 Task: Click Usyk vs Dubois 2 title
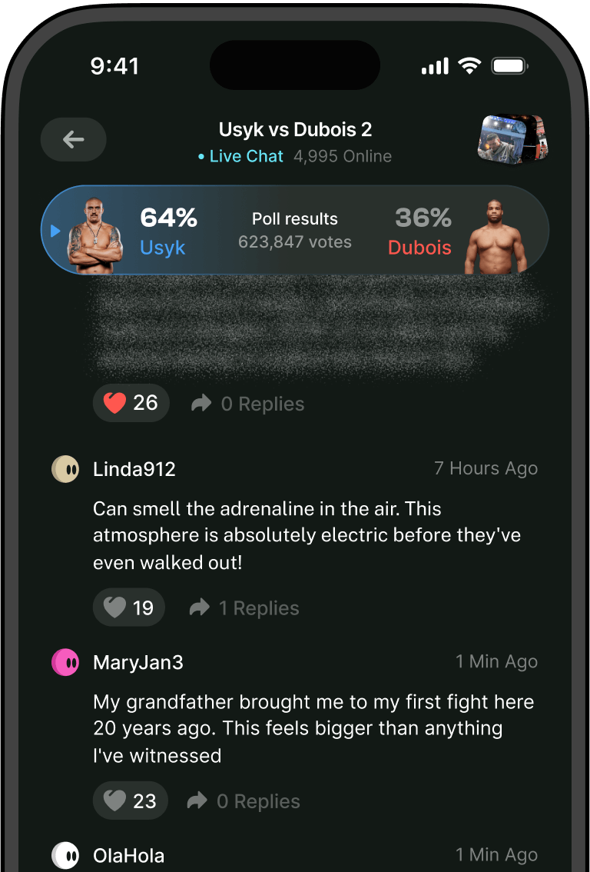point(295,130)
